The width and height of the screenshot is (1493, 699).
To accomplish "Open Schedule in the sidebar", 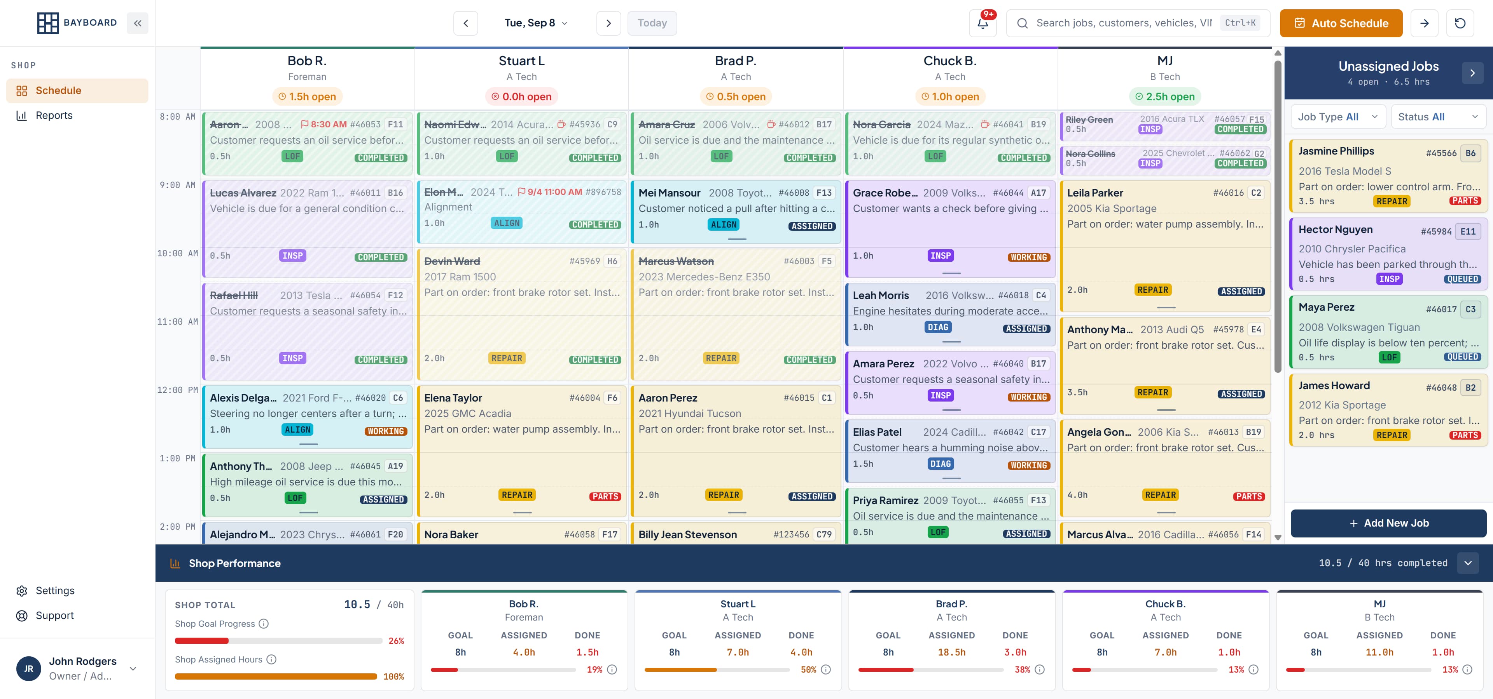I will click(x=77, y=91).
